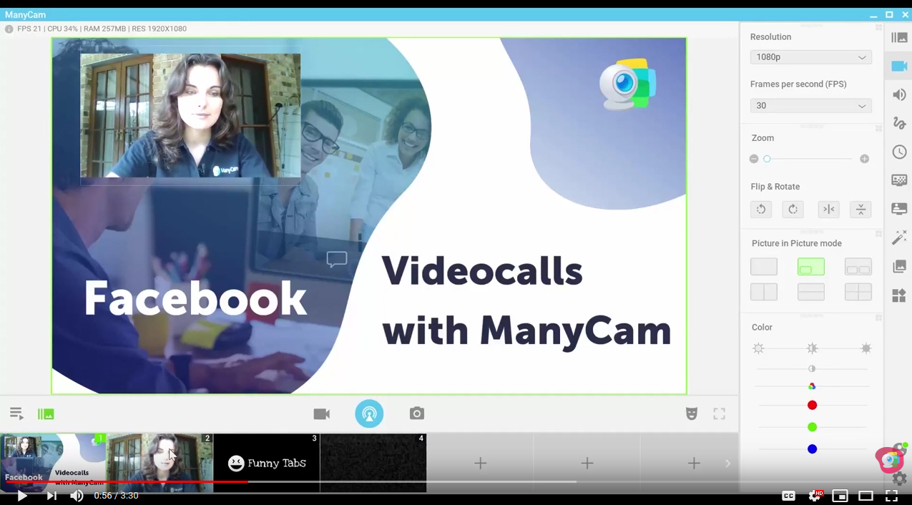Click the green color channel slider handle

coord(812,427)
